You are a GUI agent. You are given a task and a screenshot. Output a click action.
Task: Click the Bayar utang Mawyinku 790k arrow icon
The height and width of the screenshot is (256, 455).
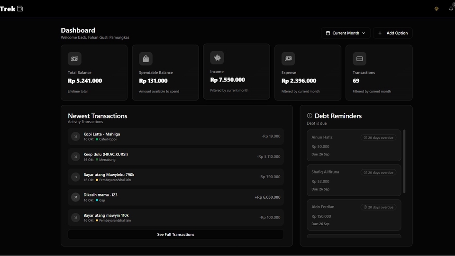[75, 177]
